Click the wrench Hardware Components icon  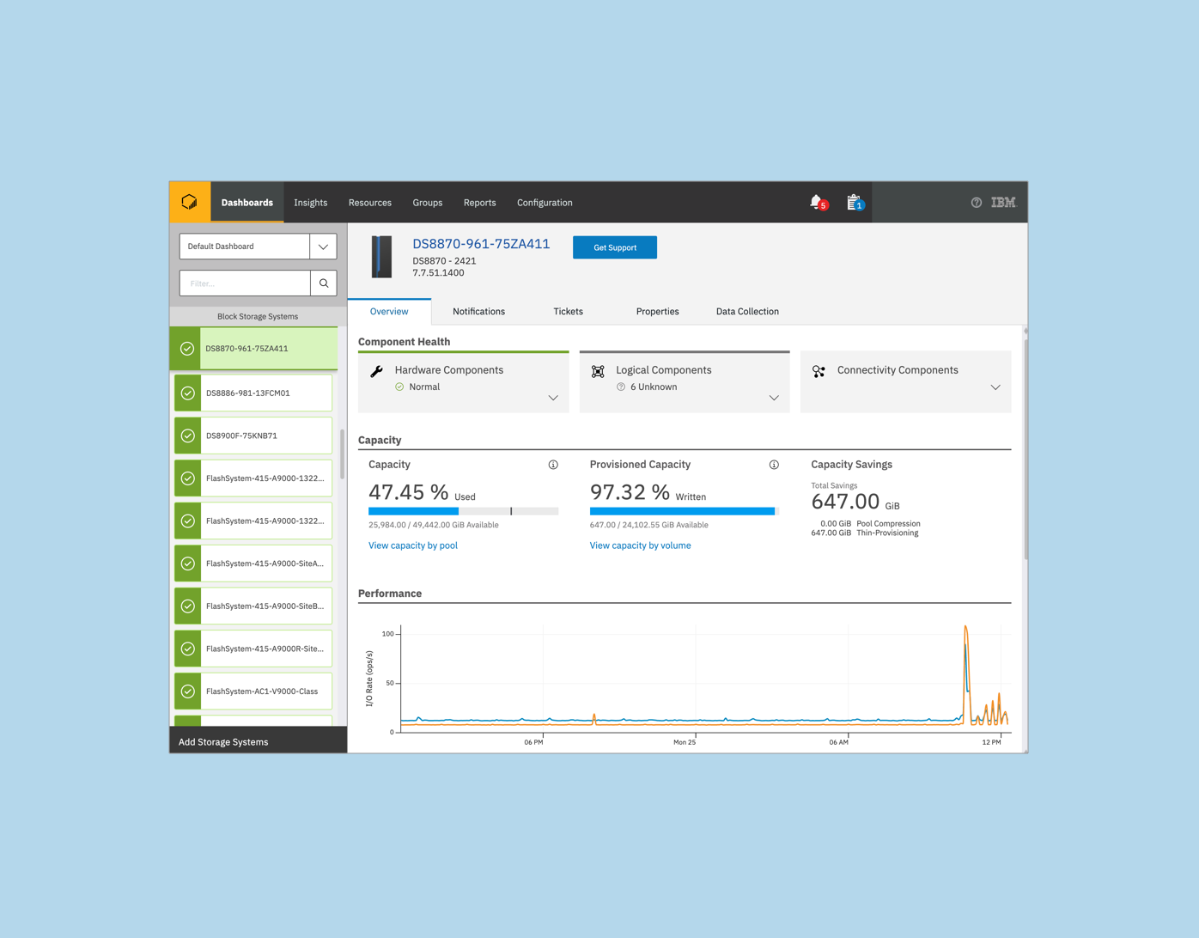click(x=376, y=371)
